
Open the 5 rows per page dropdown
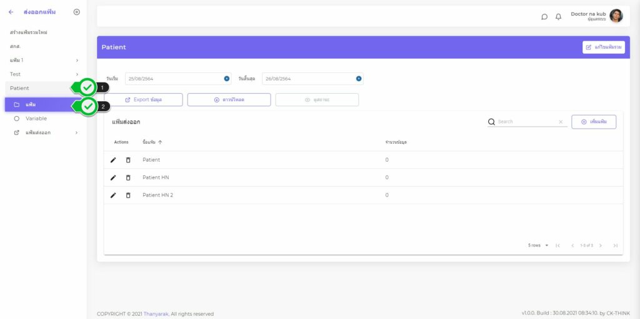click(538, 245)
